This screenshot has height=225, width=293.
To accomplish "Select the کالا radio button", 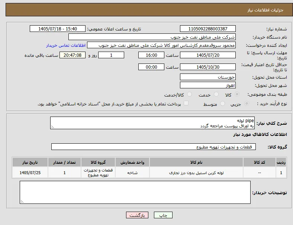I will click(x=237, y=94).
